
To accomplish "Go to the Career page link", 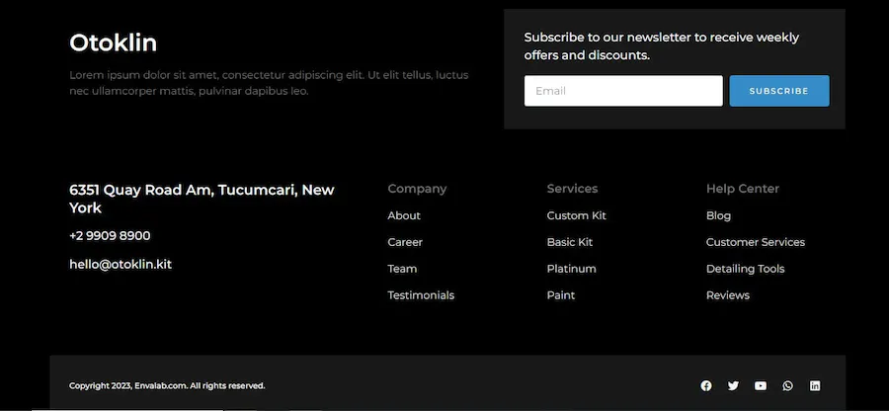I will click(405, 242).
